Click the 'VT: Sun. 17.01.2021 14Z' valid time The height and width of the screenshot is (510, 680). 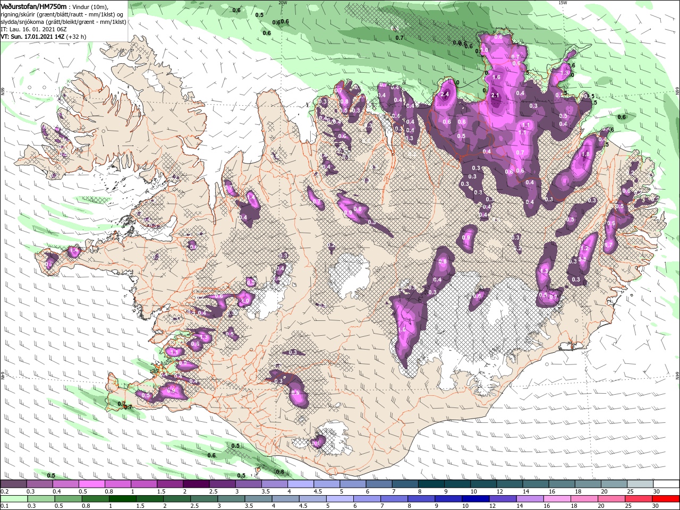pyautogui.click(x=33, y=37)
